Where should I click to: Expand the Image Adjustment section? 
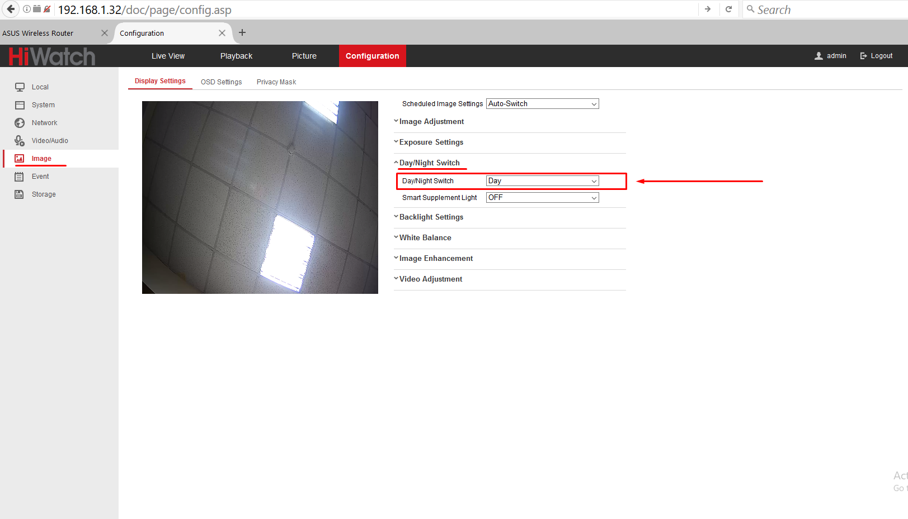[431, 122]
